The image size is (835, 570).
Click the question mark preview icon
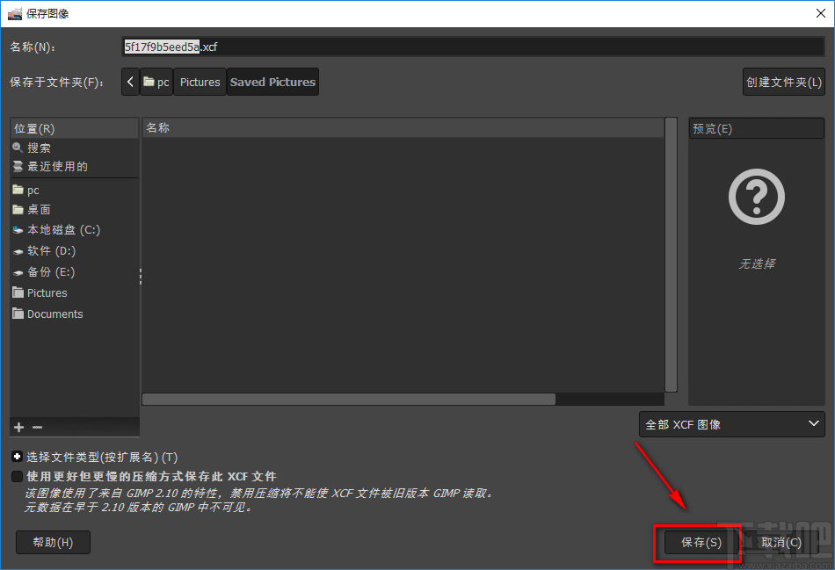[x=756, y=197]
